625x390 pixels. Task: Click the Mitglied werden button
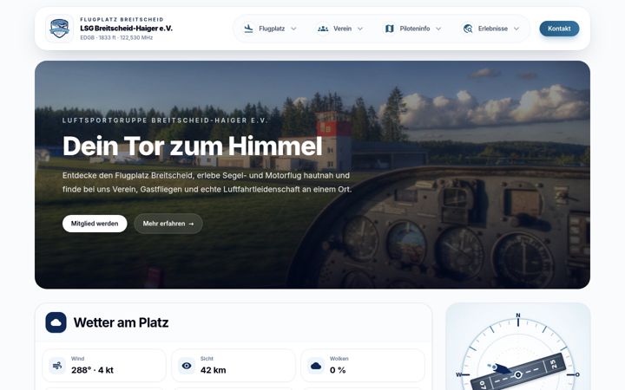tap(95, 224)
